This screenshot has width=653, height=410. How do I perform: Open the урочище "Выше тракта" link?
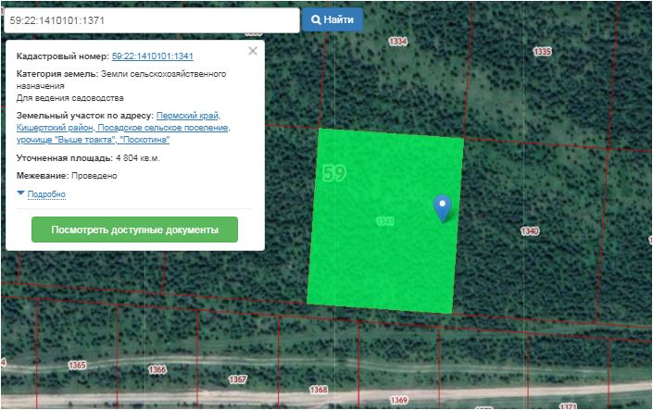(x=66, y=140)
